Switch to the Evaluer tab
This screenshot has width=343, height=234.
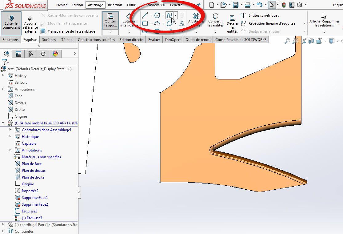(154, 40)
